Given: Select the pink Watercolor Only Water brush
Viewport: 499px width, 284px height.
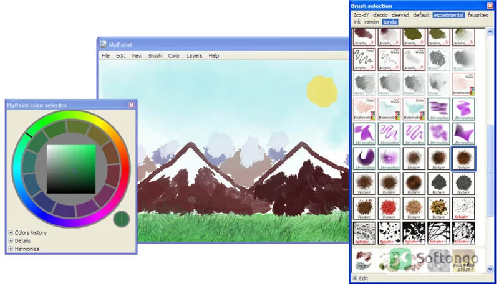Looking at the screenshot, I should (x=463, y=84).
